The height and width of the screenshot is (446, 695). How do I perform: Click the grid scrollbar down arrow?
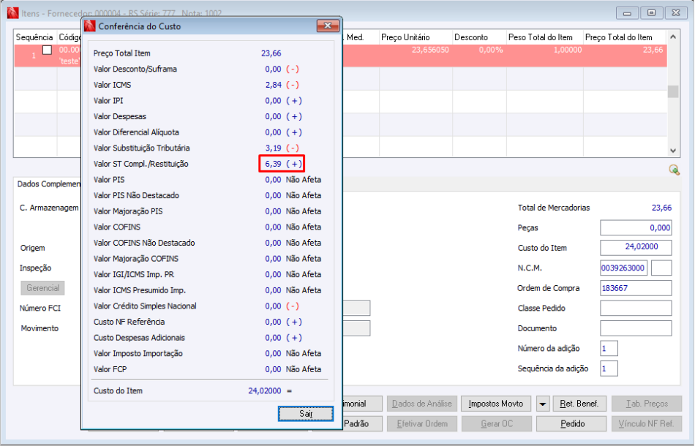pos(673,151)
